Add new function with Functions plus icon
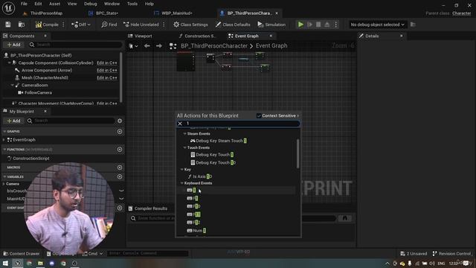Viewport: 476px width, 268px height. click(120, 150)
